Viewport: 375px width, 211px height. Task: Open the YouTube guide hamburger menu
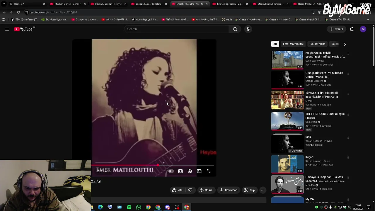pyautogui.click(x=7, y=29)
